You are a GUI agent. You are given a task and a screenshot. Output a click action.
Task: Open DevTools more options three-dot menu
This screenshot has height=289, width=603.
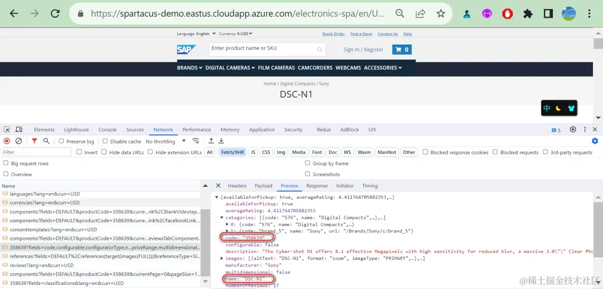click(584, 129)
